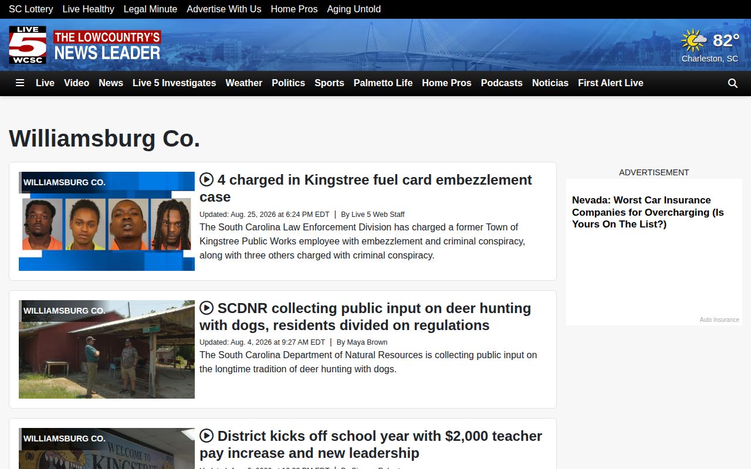Open Palmetto Life section

point(383,83)
